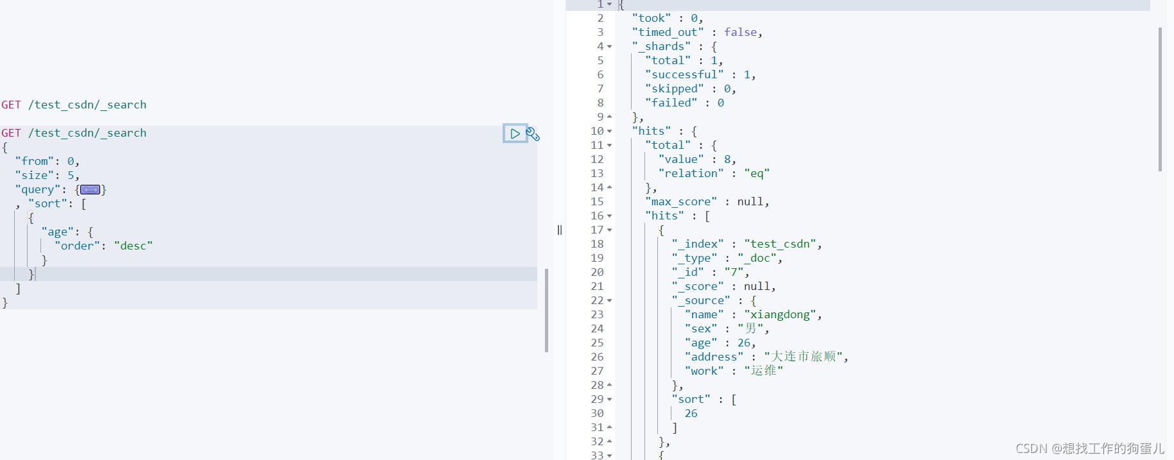Collapse the hits fold arrow on line 10
Screen dimensions: 1174x460
pyautogui.click(x=610, y=131)
